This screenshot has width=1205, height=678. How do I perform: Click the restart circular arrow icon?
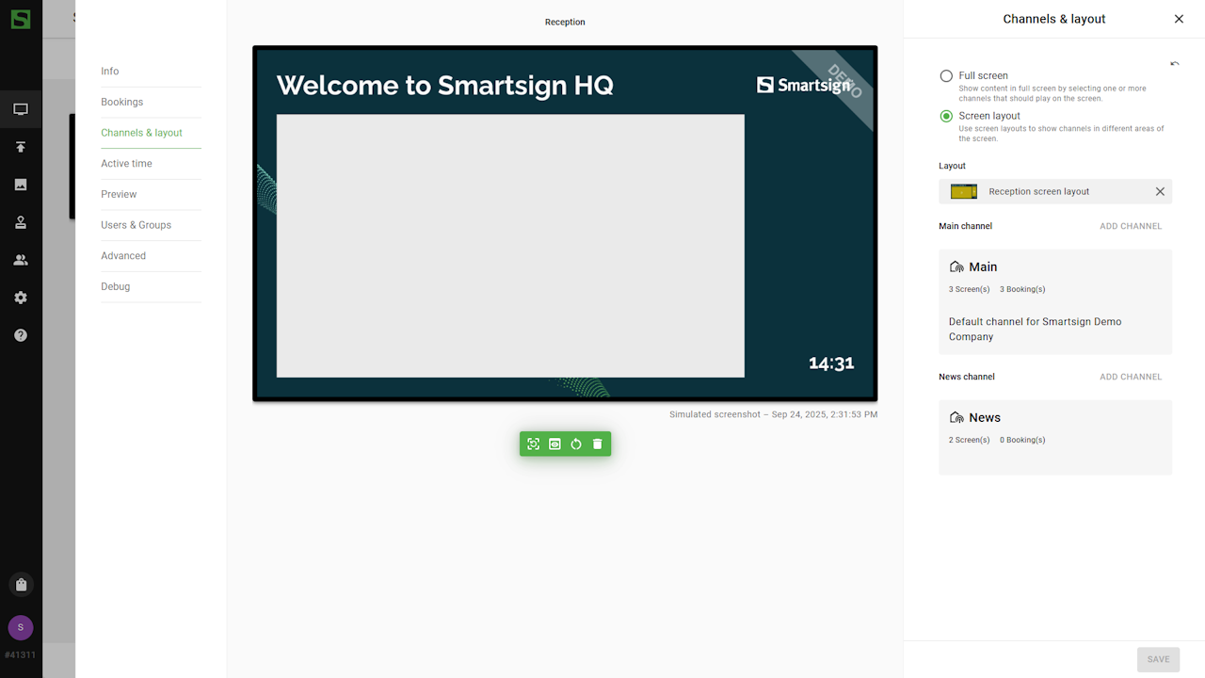click(576, 444)
